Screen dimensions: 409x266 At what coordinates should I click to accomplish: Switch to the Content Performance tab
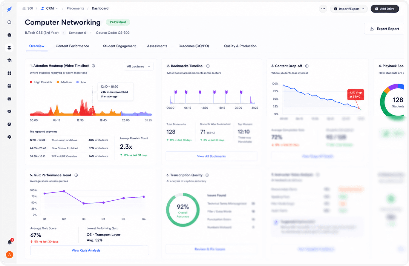click(72, 46)
